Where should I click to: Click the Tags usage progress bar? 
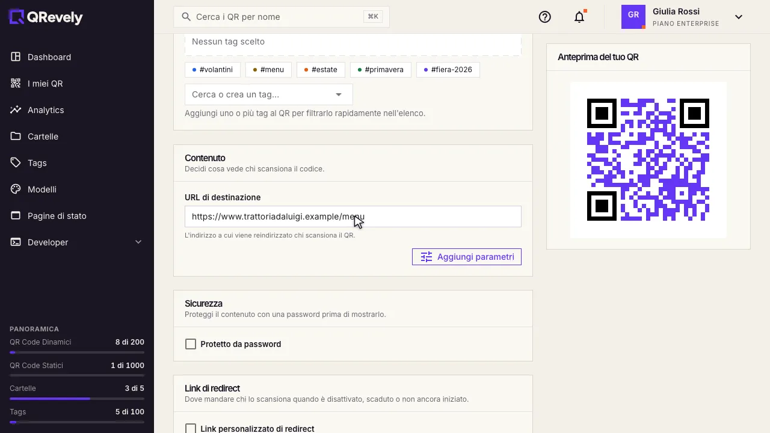click(77, 422)
